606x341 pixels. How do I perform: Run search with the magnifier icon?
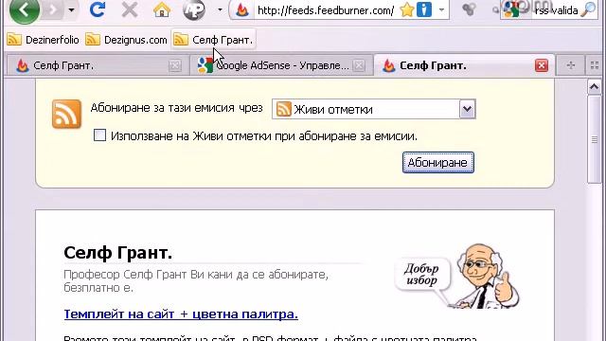tap(589, 10)
